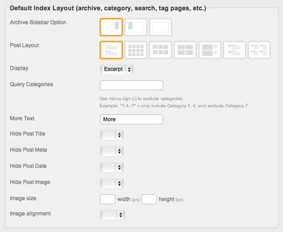
Task: Focus the image height input box
Action: [149, 199]
